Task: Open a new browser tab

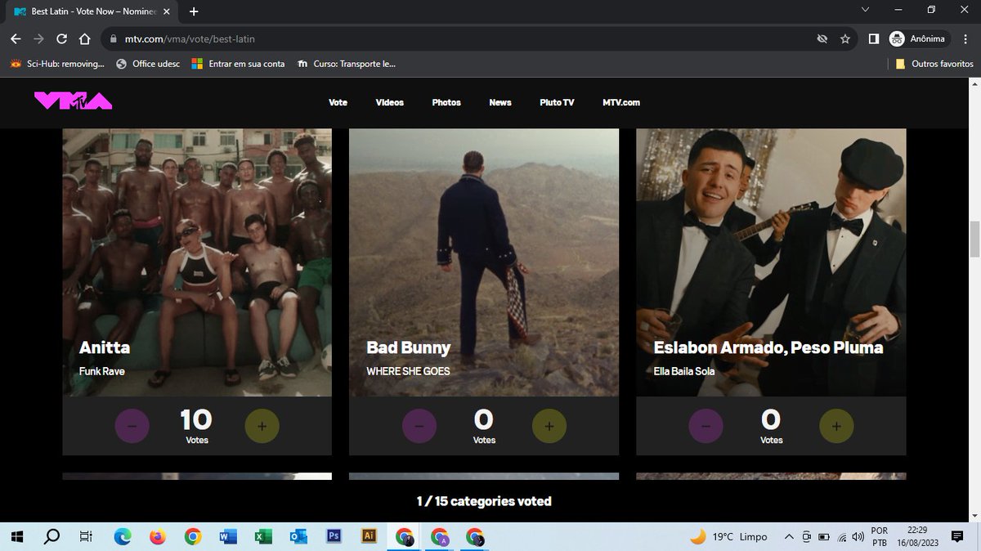Action: (194, 11)
